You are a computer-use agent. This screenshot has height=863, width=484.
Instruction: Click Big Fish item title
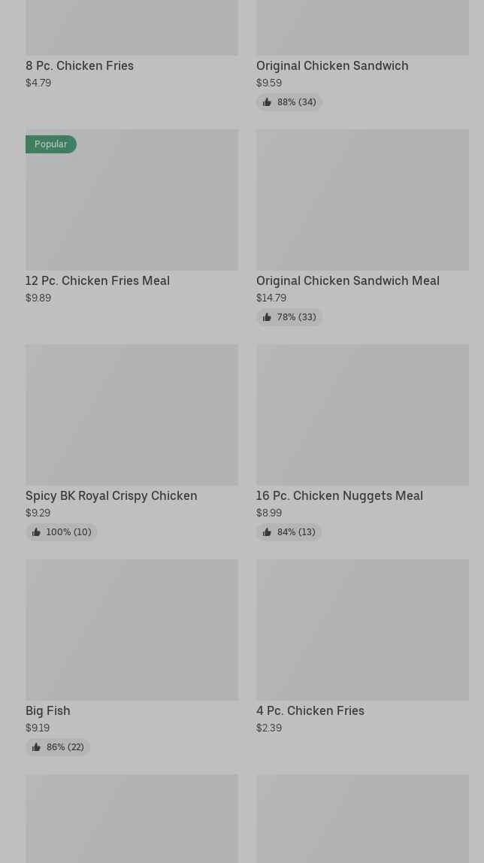48,710
